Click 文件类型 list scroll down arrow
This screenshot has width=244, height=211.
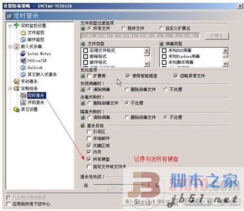[147, 64]
